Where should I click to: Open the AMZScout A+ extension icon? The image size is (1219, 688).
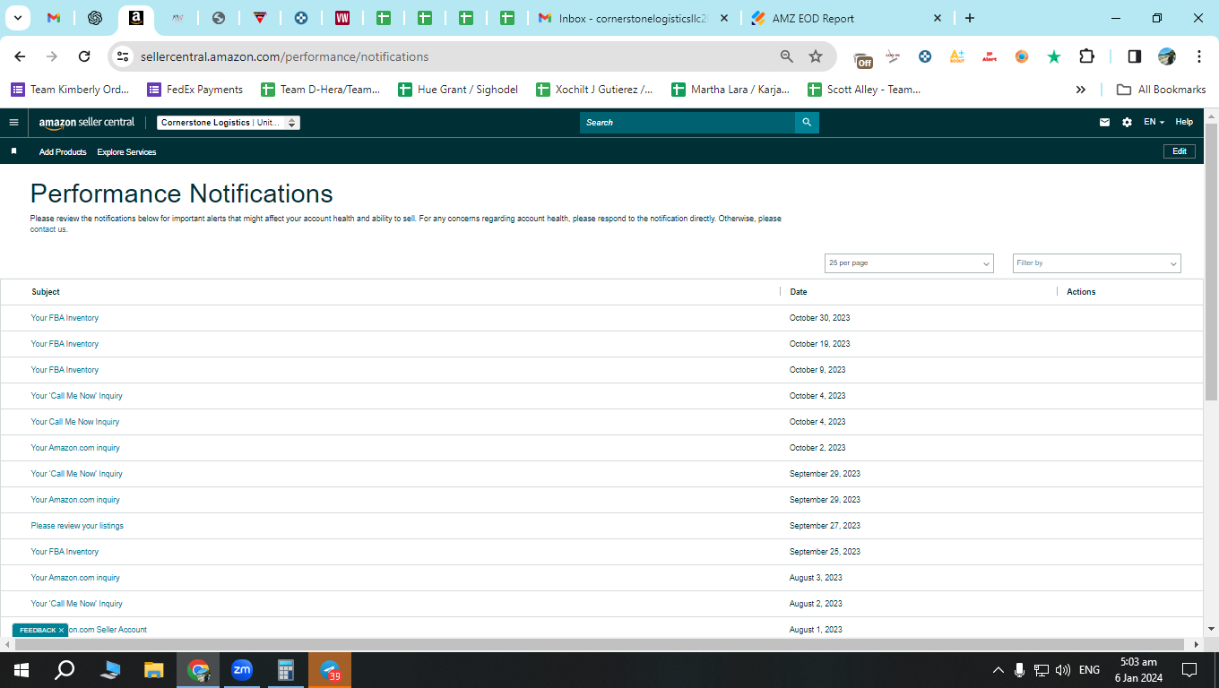pos(957,56)
